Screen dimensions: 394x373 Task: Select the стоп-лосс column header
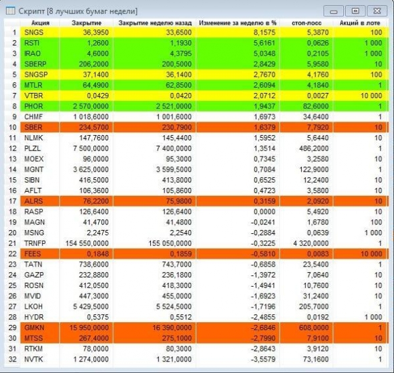click(x=307, y=23)
